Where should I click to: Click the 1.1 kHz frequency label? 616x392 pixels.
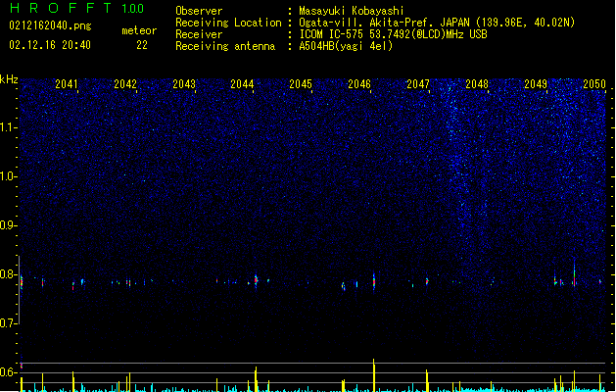(x=9, y=127)
